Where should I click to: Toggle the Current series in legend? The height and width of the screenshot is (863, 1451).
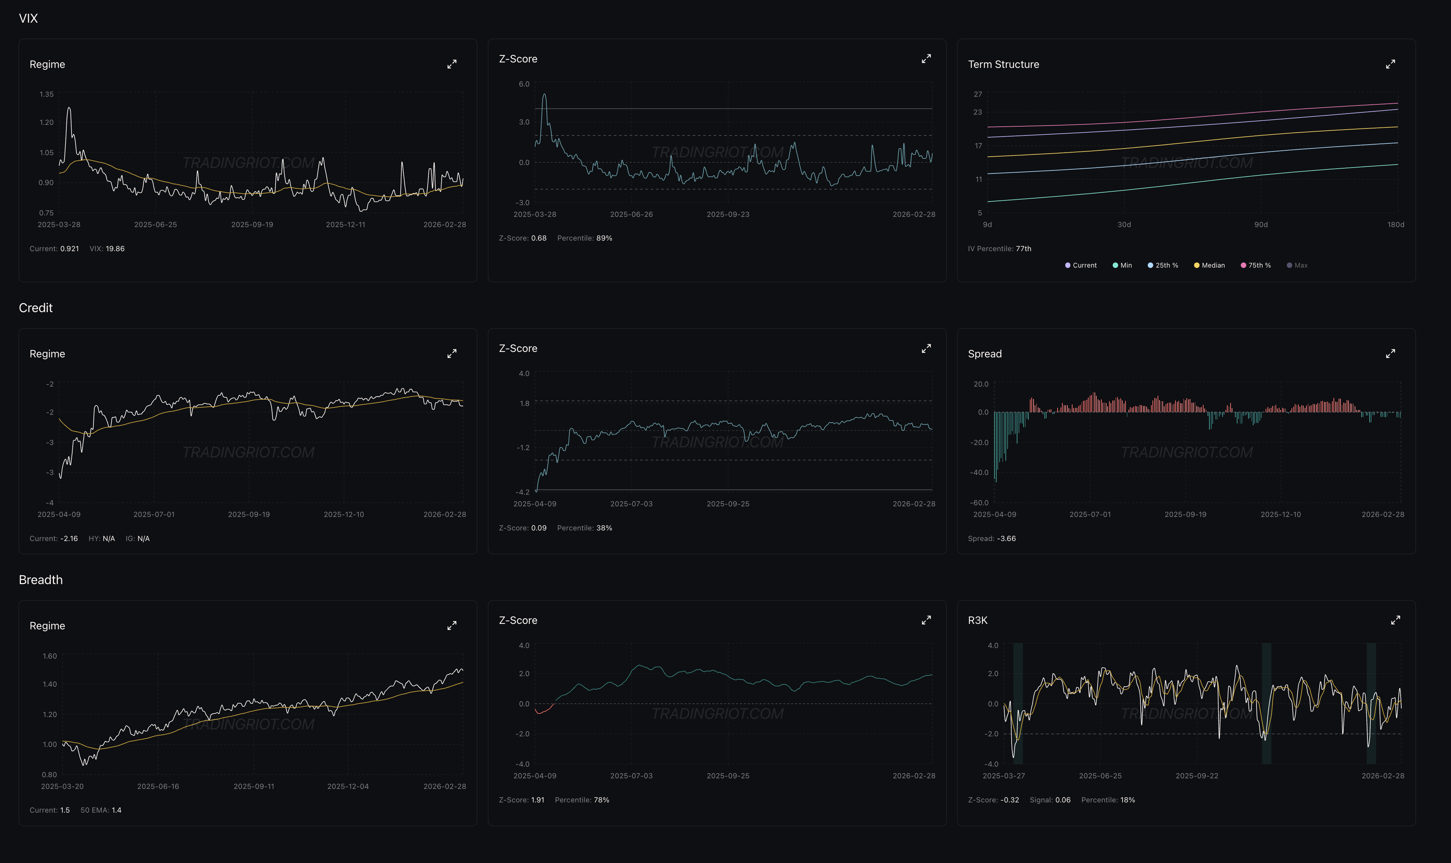tap(1084, 265)
